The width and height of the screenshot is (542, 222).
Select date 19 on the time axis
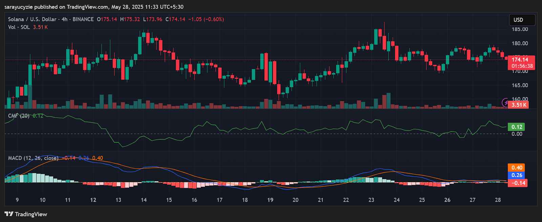click(270, 200)
